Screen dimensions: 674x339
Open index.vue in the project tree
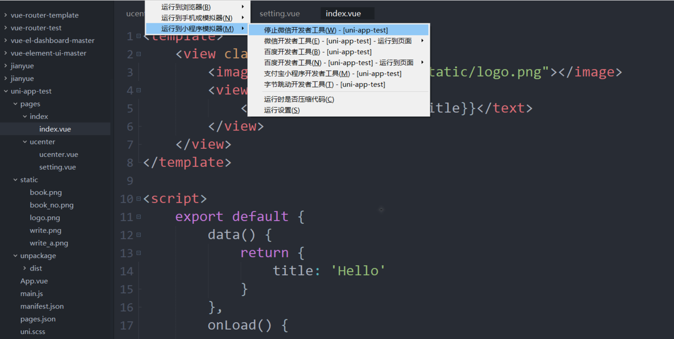pos(55,129)
